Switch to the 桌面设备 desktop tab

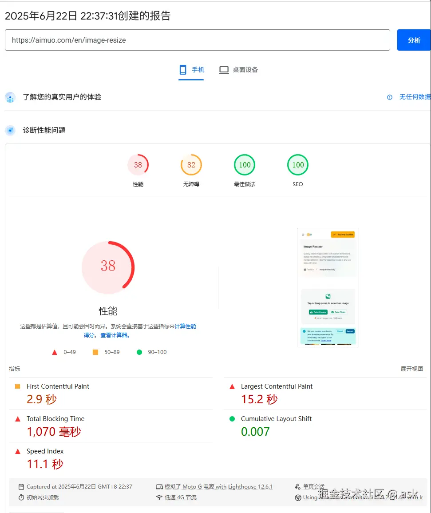coord(238,70)
